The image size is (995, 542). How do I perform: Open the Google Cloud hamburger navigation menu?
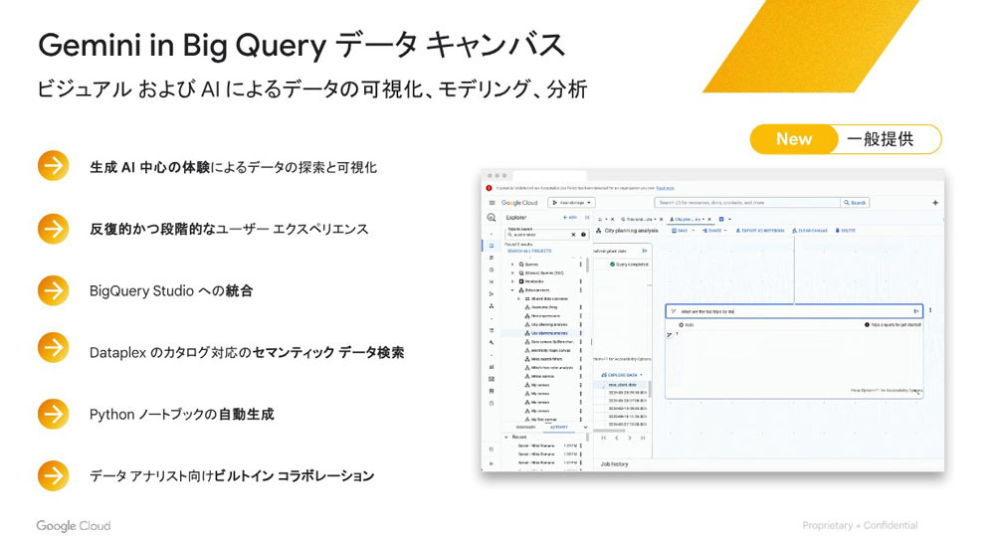[x=492, y=203]
